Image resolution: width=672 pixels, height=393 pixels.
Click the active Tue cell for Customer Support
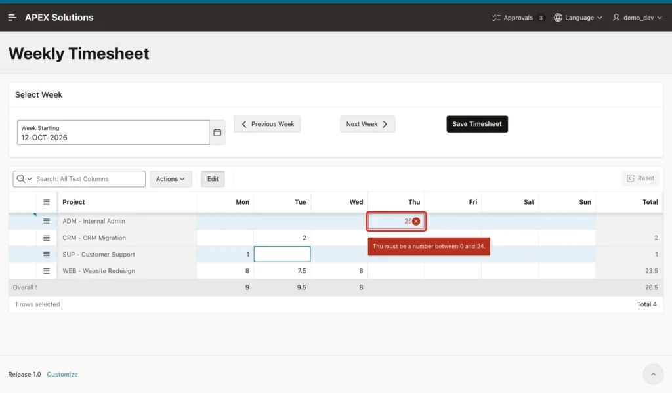[282, 254]
